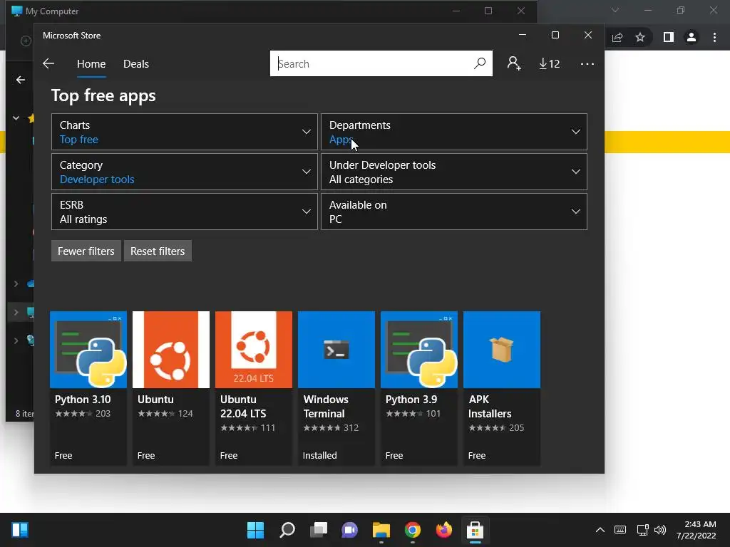Click Chrome's share page icon
The height and width of the screenshot is (547, 730).
click(x=617, y=37)
